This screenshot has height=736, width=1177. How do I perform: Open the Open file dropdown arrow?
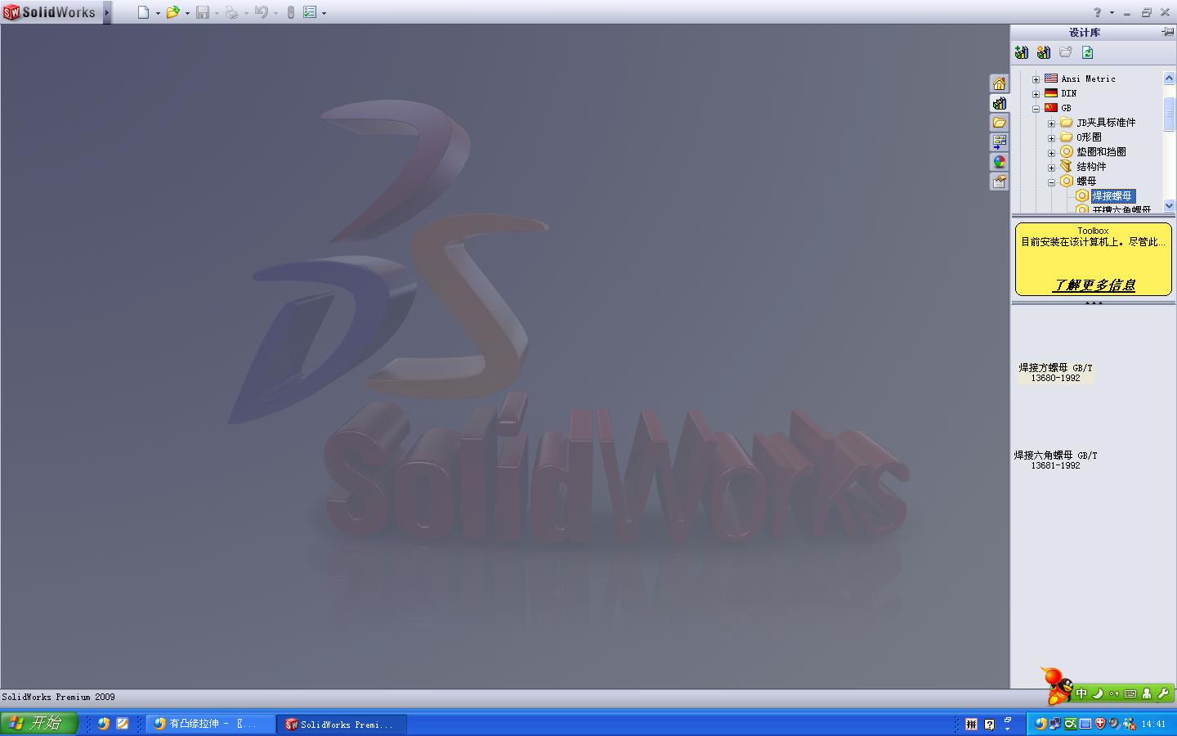pyautogui.click(x=187, y=13)
